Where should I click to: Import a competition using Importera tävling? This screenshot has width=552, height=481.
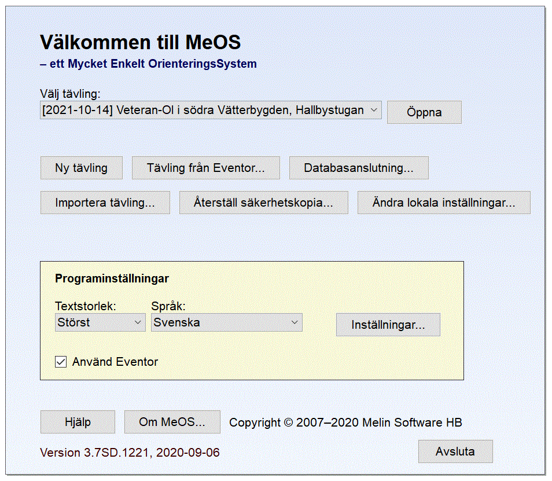(x=105, y=202)
